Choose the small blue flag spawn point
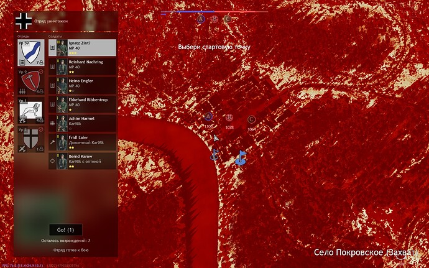 214,154
